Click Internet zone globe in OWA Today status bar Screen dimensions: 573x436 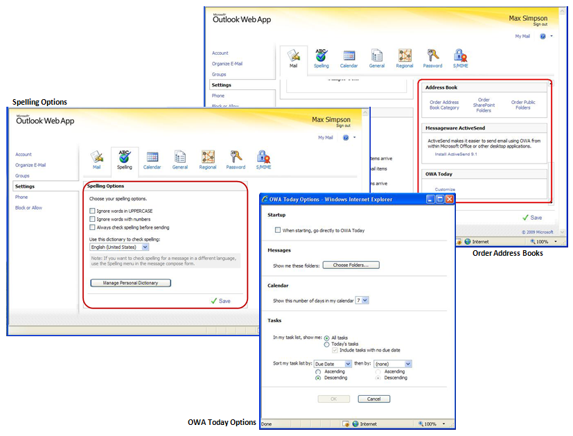[355, 424]
